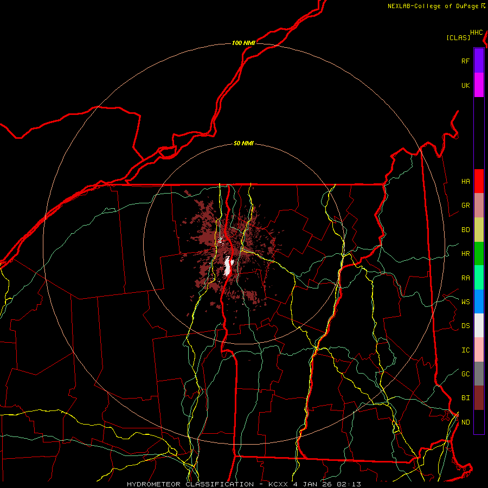Click the 'HHC' product label

[x=477, y=33]
